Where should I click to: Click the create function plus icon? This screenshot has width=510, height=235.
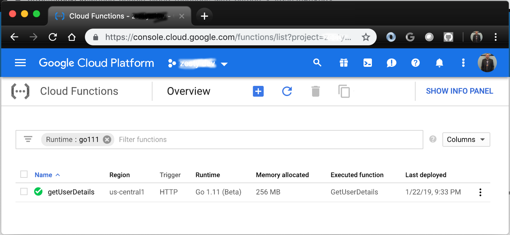(258, 91)
